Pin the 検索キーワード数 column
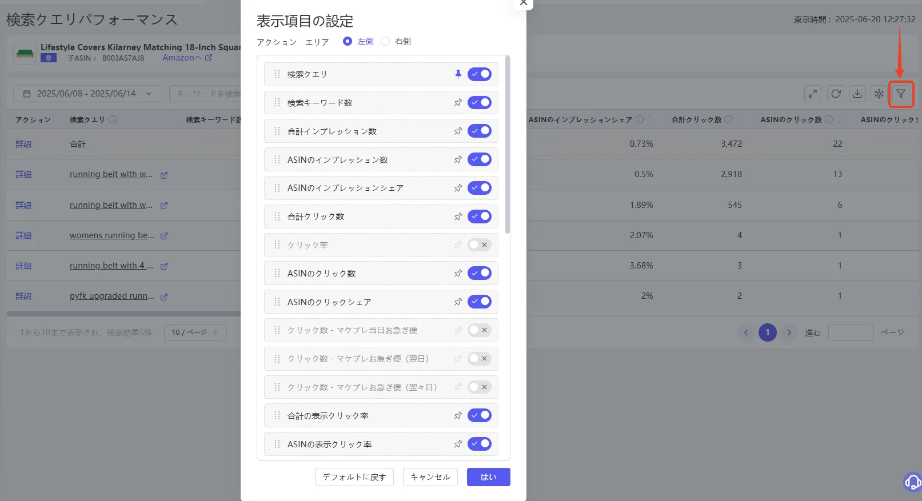 (x=458, y=103)
